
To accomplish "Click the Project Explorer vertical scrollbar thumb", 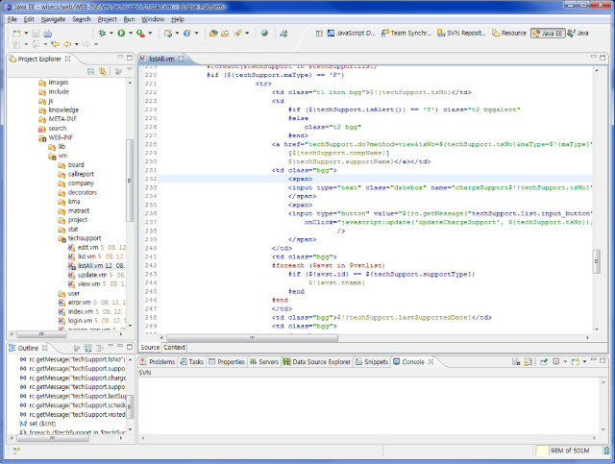I will coord(130,181).
